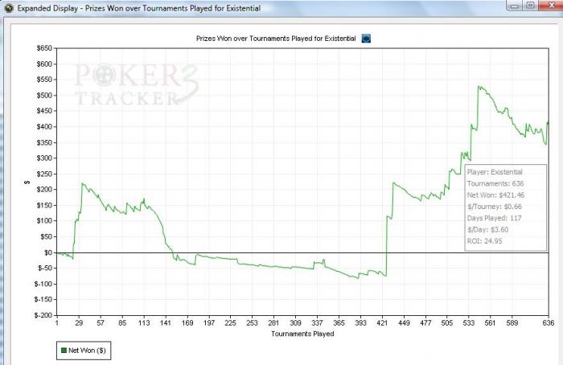The image size is (563, 365).
Task: Click the green Net Won legend swatch
Action: [64, 351]
